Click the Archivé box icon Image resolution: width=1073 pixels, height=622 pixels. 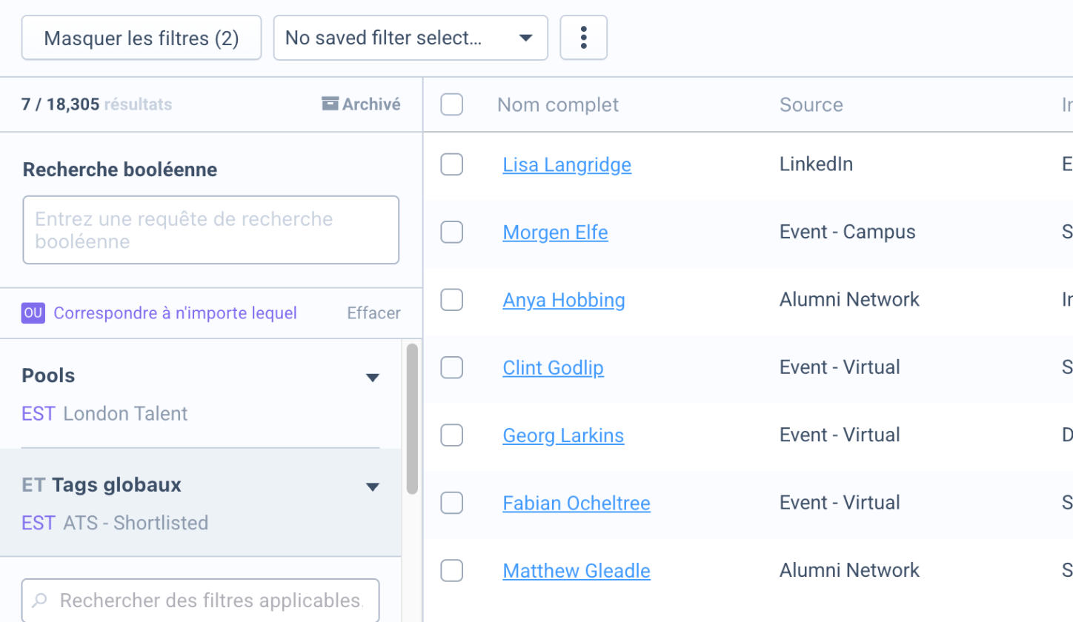330,104
